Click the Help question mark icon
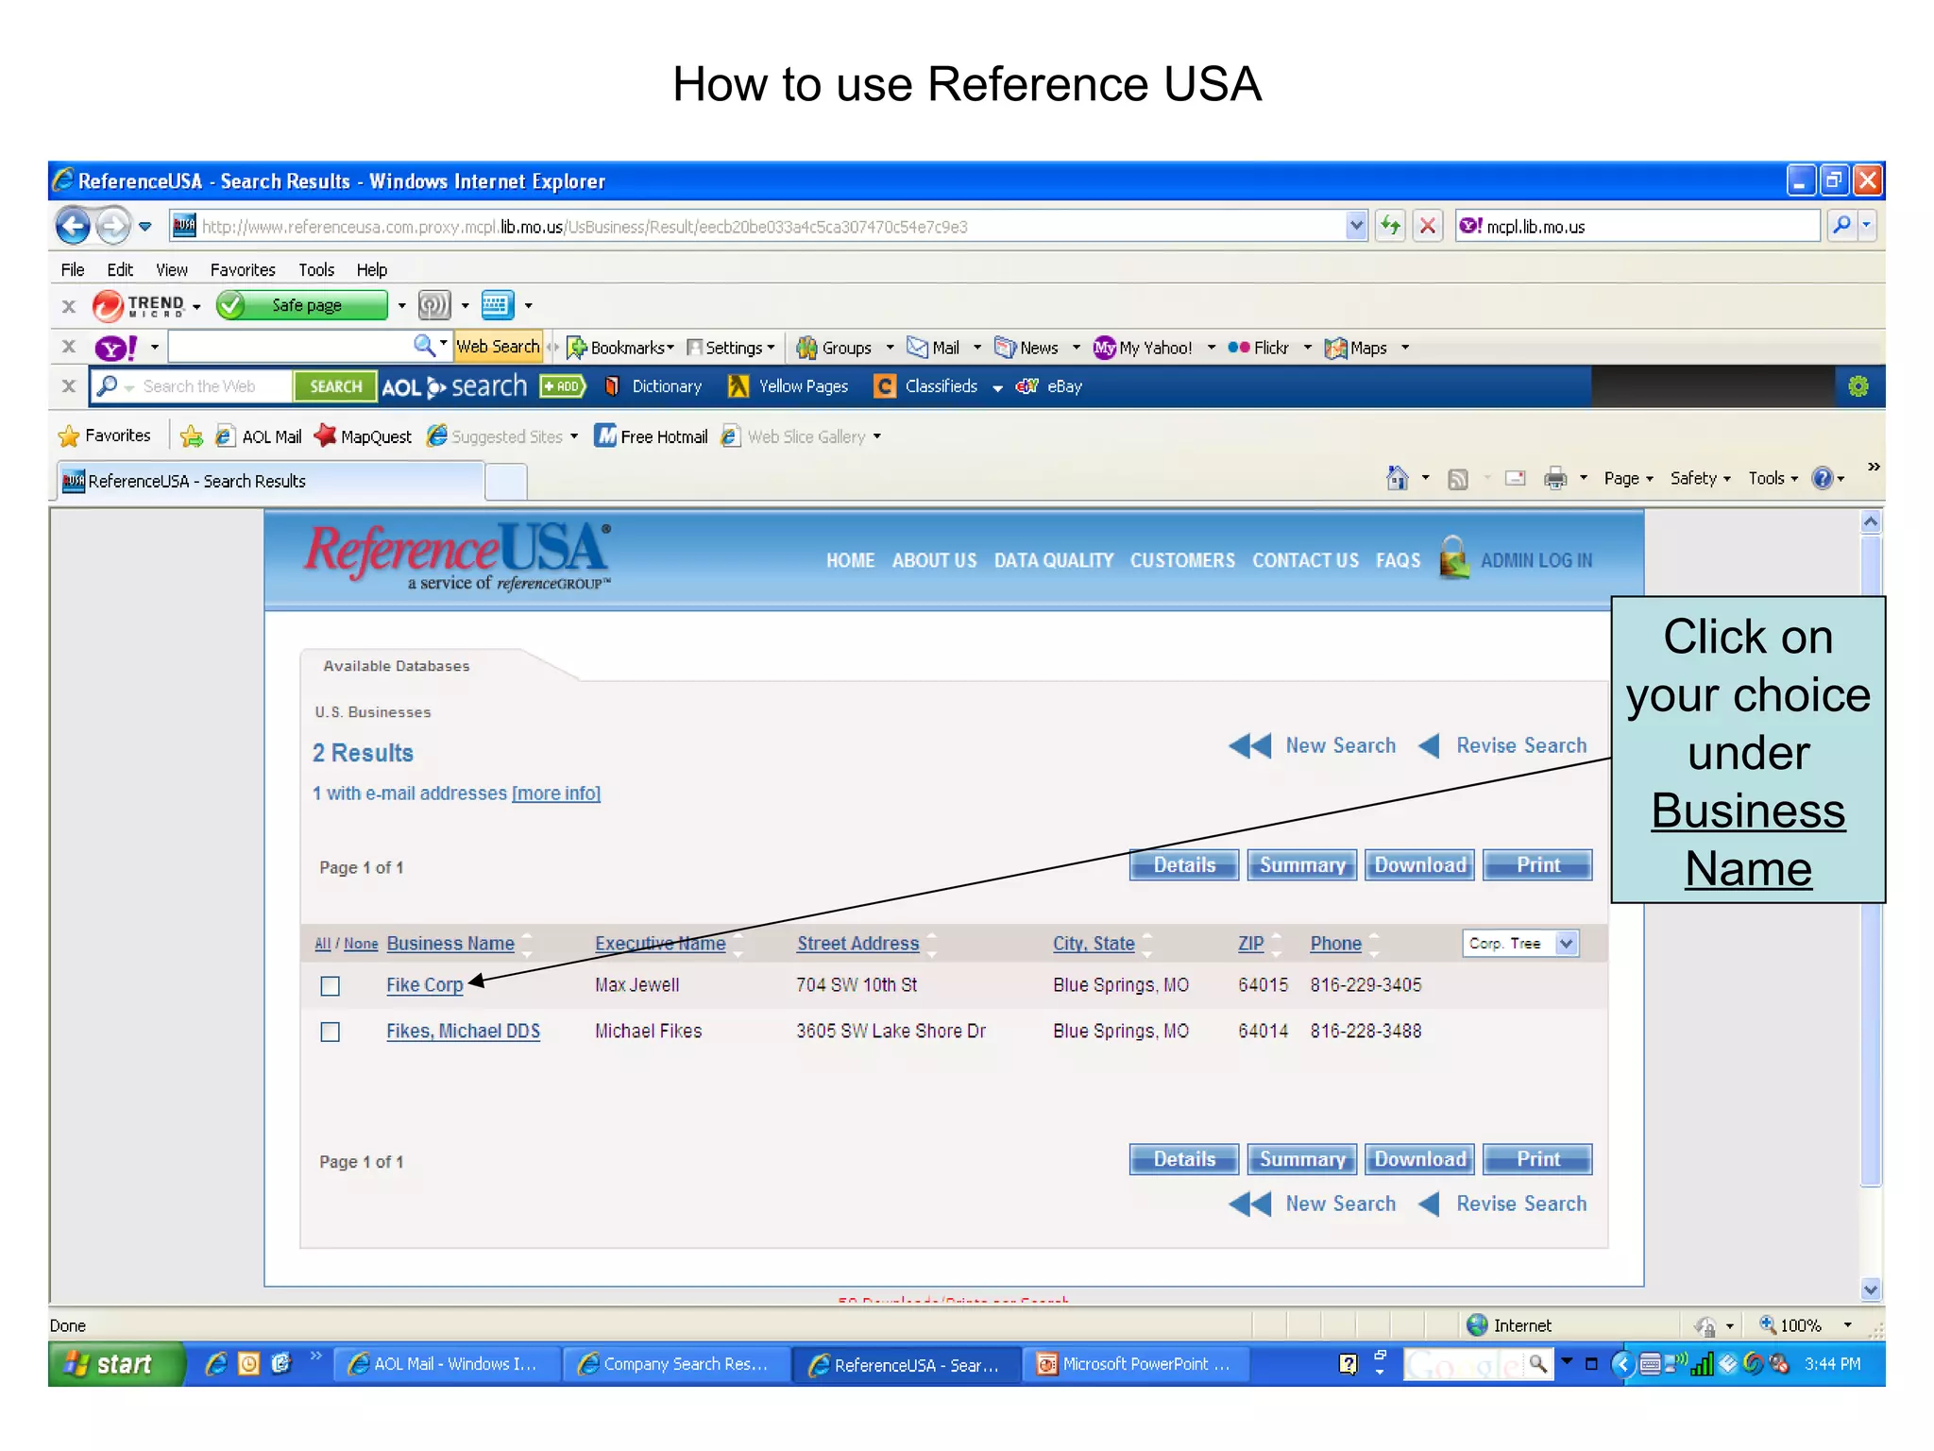Image resolution: width=1934 pixels, height=1451 pixels. pyautogui.click(x=1822, y=478)
